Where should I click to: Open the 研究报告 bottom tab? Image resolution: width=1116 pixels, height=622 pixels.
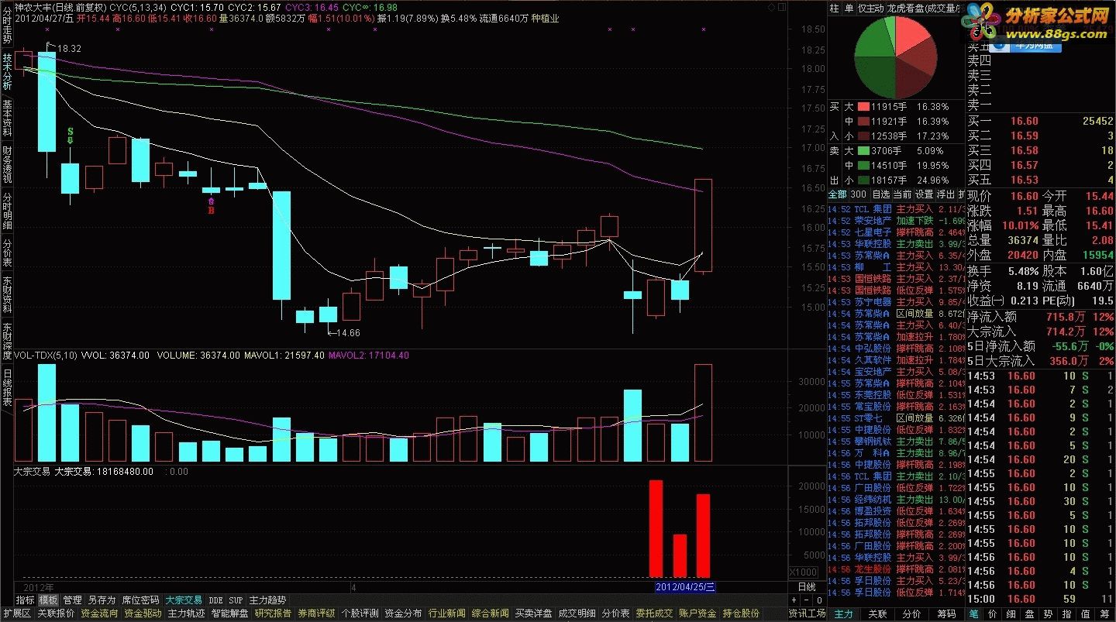[x=273, y=613]
